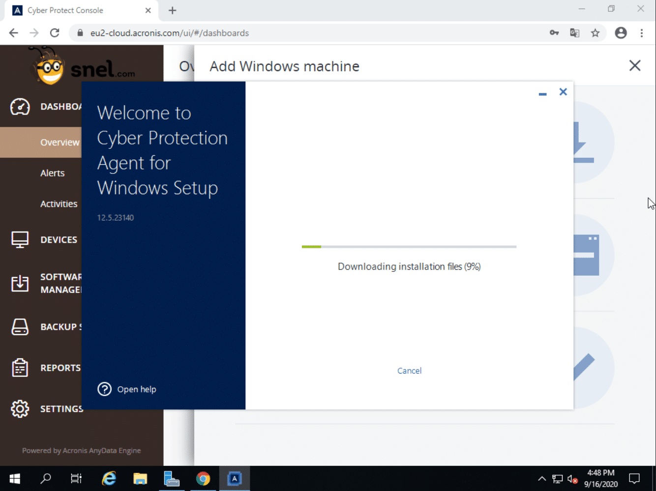Close the Add Windows machine panel

click(x=634, y=66)
